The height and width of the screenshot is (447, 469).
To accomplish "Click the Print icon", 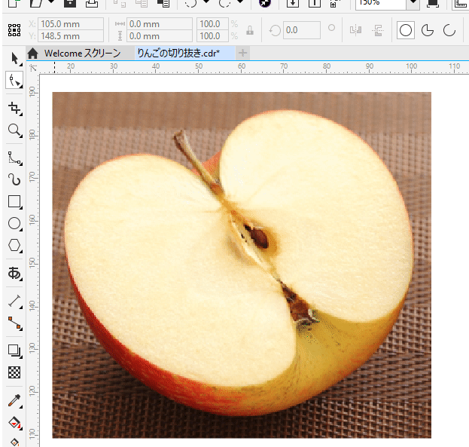I will (x=92, y=3).
